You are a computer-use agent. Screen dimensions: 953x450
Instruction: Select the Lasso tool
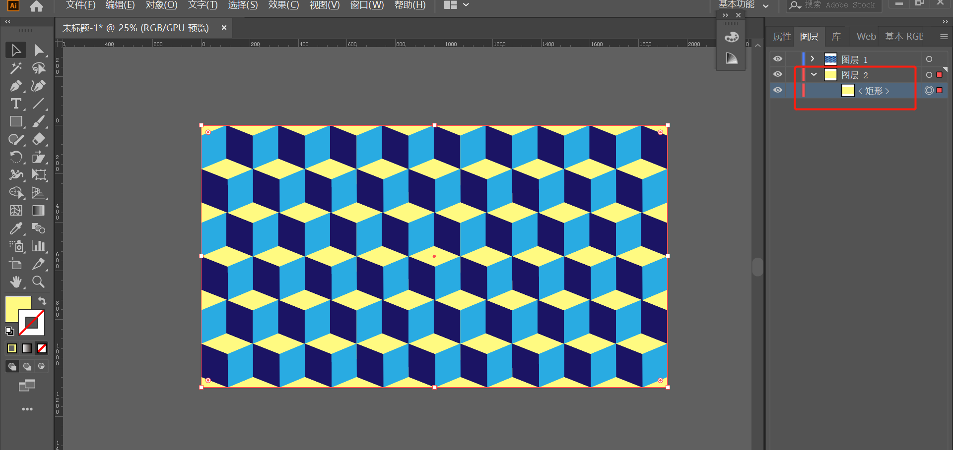pyautogui.click(x=39, y=68)
